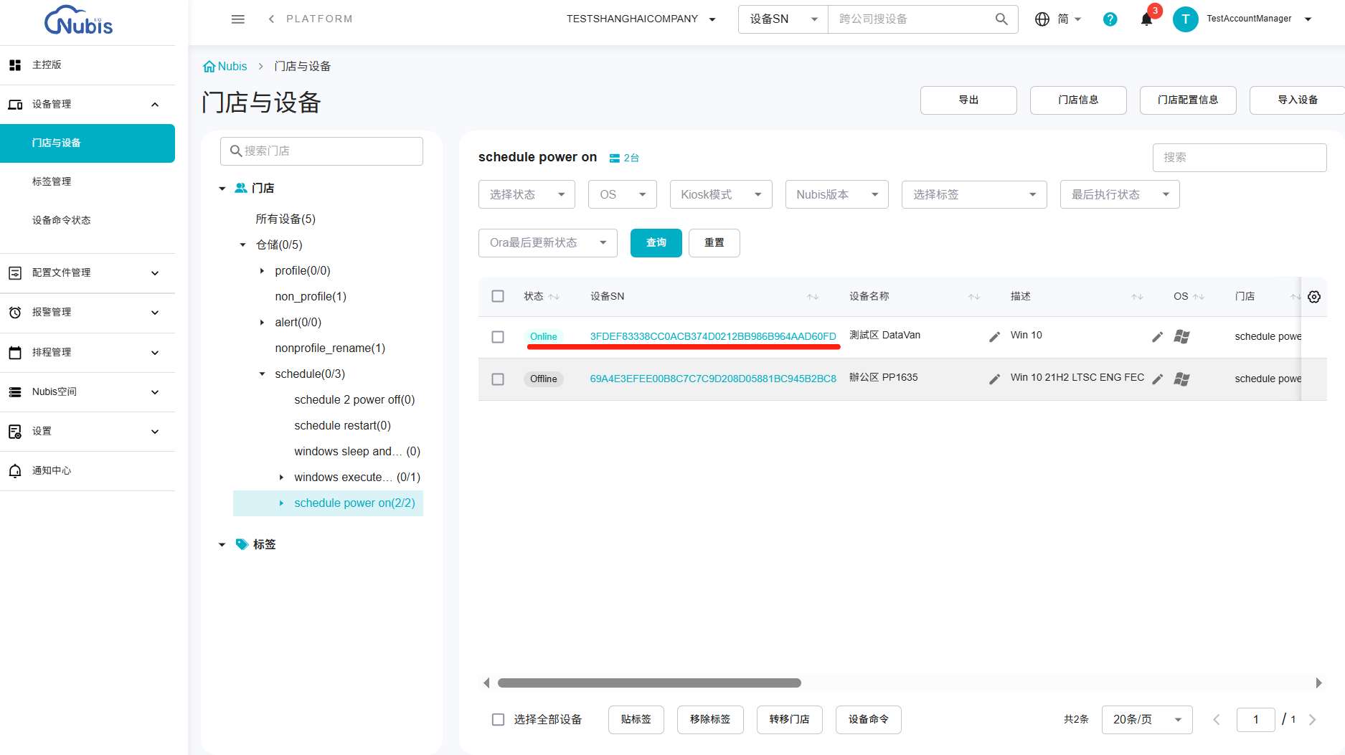Image resolution: width=1345 pixels, height=755 pixels.
Task: Collapse the 仓储(0/5) tree node
Action: click(242, 245)
